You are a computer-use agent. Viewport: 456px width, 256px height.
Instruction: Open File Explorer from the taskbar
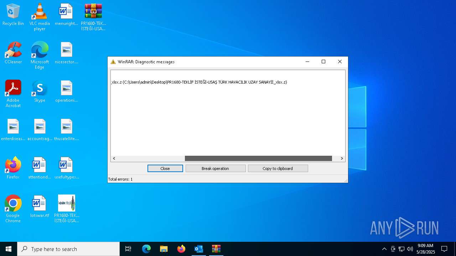click(x=164, y=249)
